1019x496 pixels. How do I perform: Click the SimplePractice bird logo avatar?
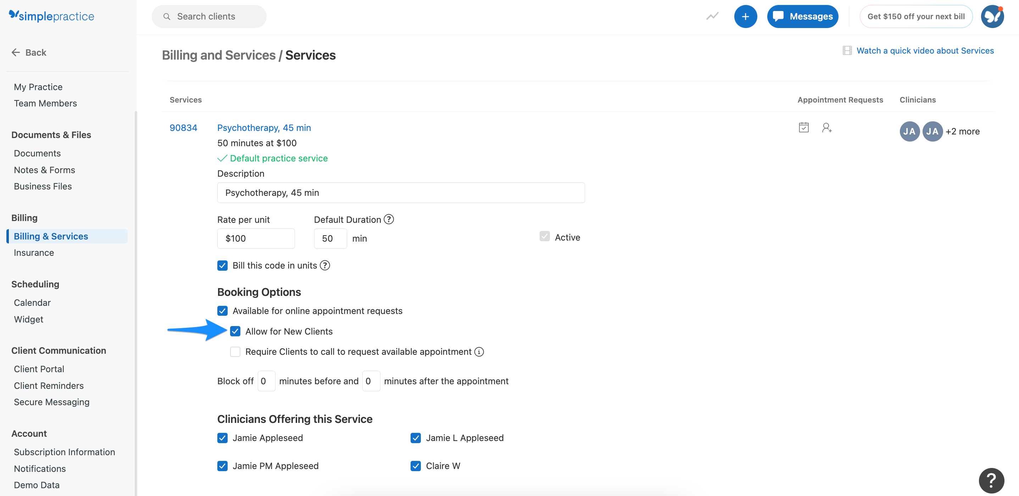992,16
